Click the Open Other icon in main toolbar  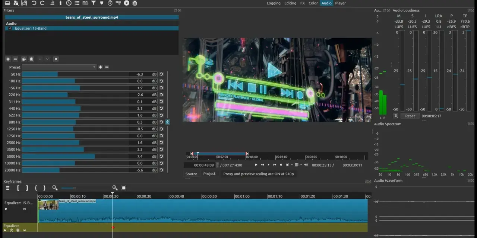click(16, 3)
